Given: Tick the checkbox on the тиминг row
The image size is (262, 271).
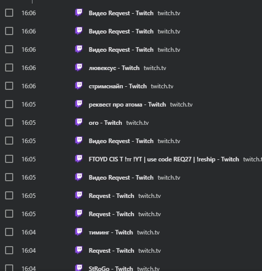Looking at the screenshot, I should [9, 232].
